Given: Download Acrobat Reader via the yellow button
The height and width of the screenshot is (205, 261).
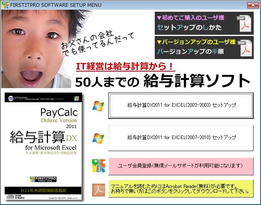Looking at the screenshot, I should pos(181,189).
